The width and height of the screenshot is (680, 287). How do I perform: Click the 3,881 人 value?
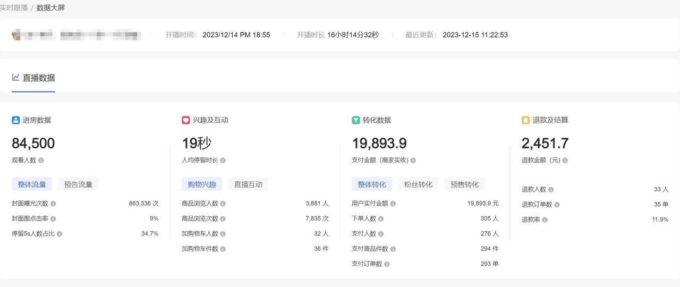(x=317, y=204)
